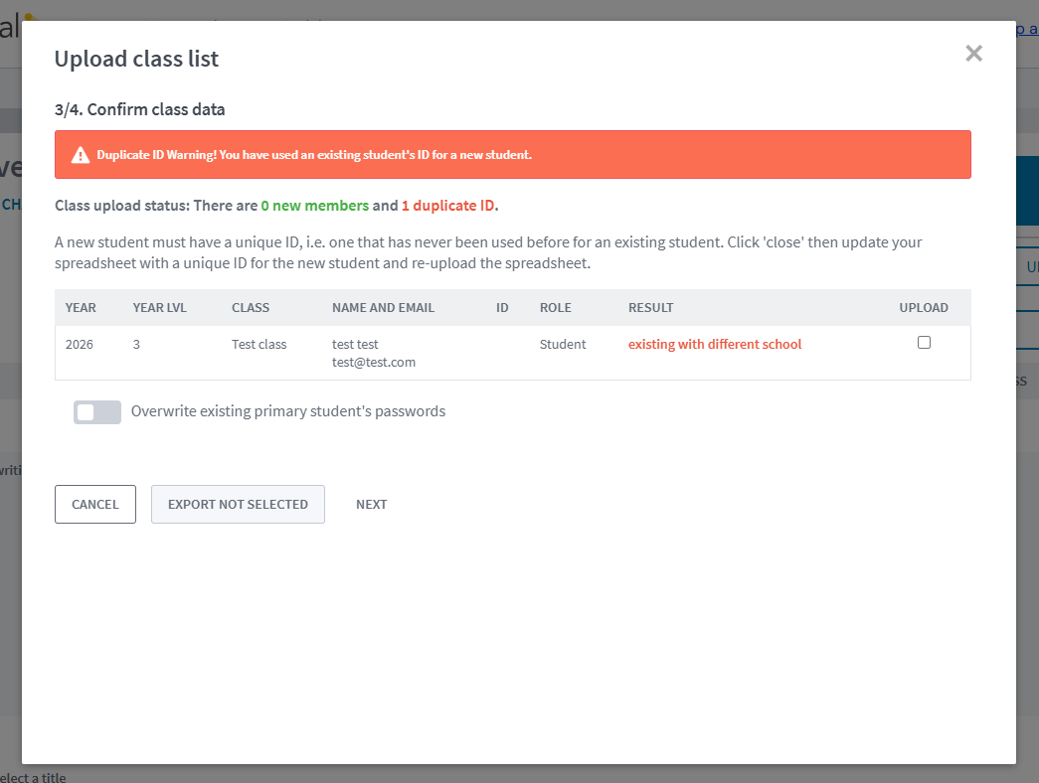Click the Year Lvl column header
1039x783 pixels.
[159, 308]
